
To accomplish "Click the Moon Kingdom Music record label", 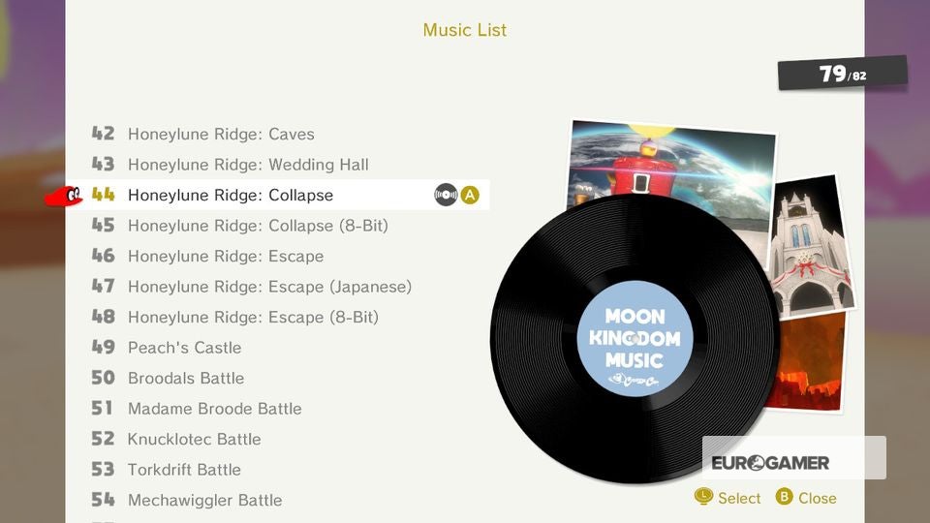I will [635, 339].
